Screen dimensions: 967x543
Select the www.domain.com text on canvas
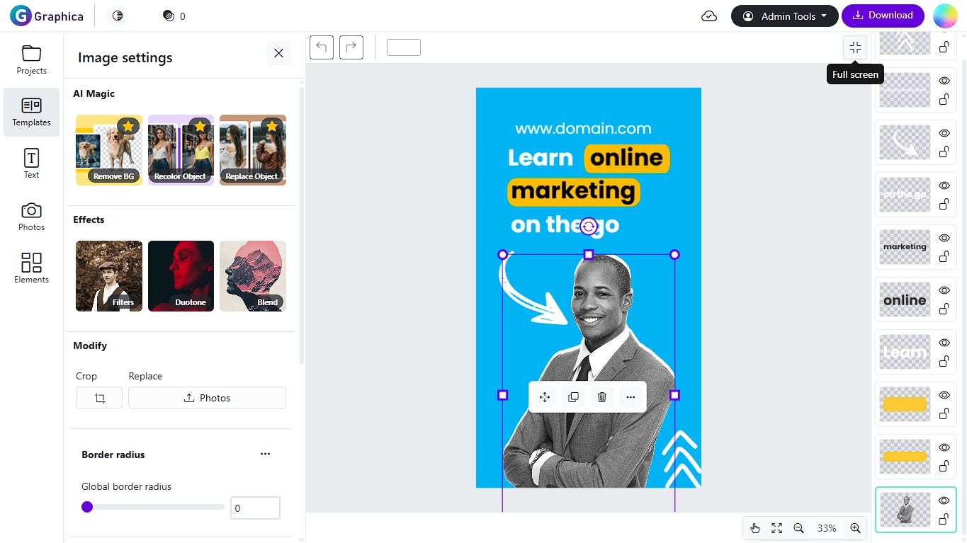[x=583, y=129]
